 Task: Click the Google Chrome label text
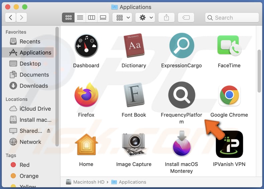[229, 115]
